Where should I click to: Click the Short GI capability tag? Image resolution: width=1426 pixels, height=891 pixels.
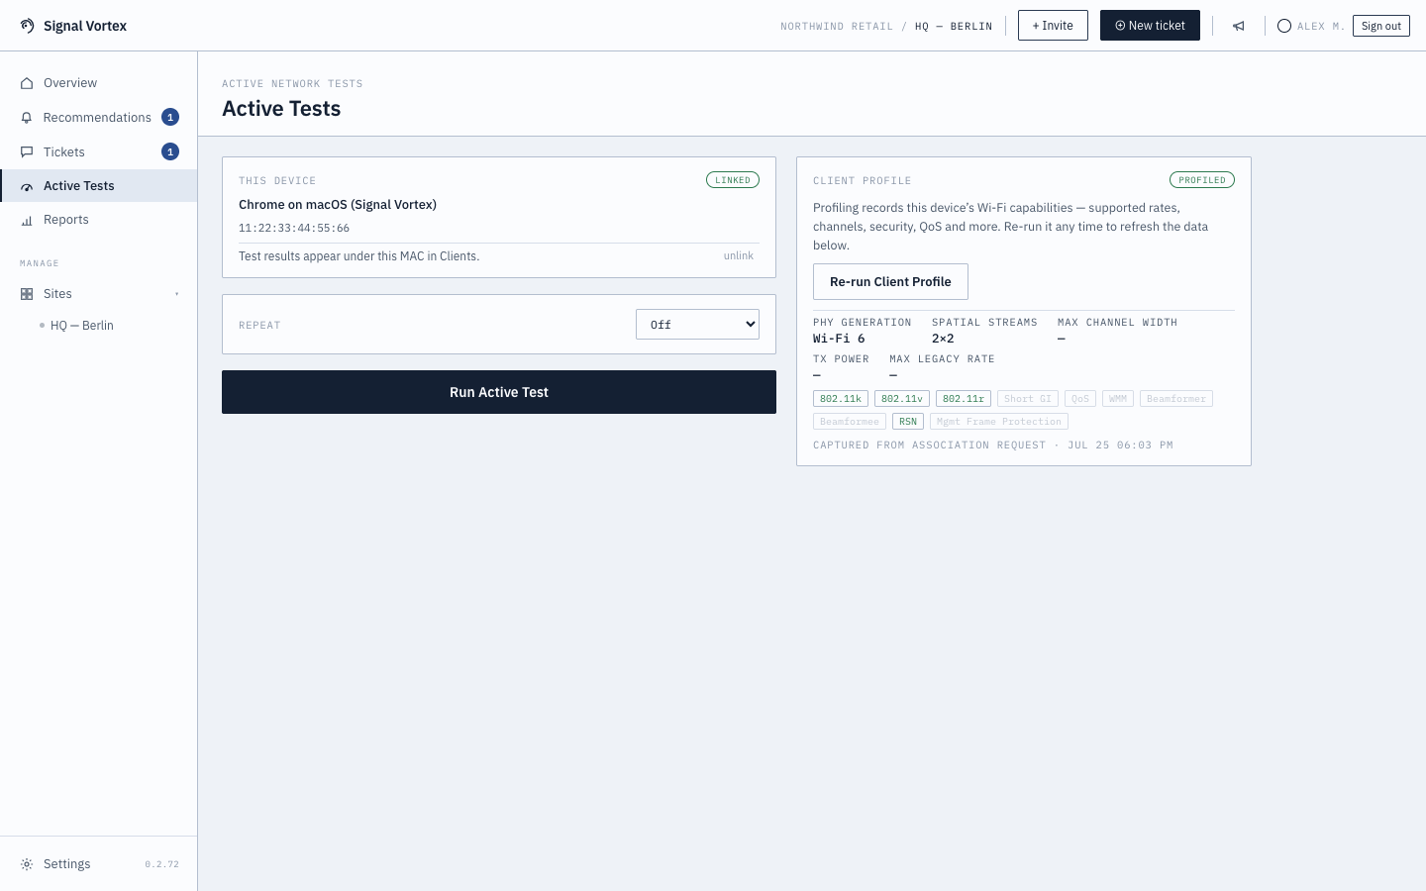pos(1028,399)
